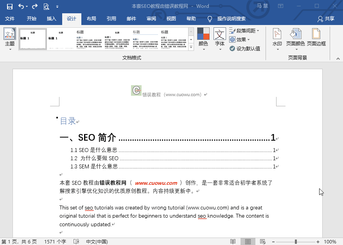Click the 操作说明搜索 search box

(x=232, y=19)
